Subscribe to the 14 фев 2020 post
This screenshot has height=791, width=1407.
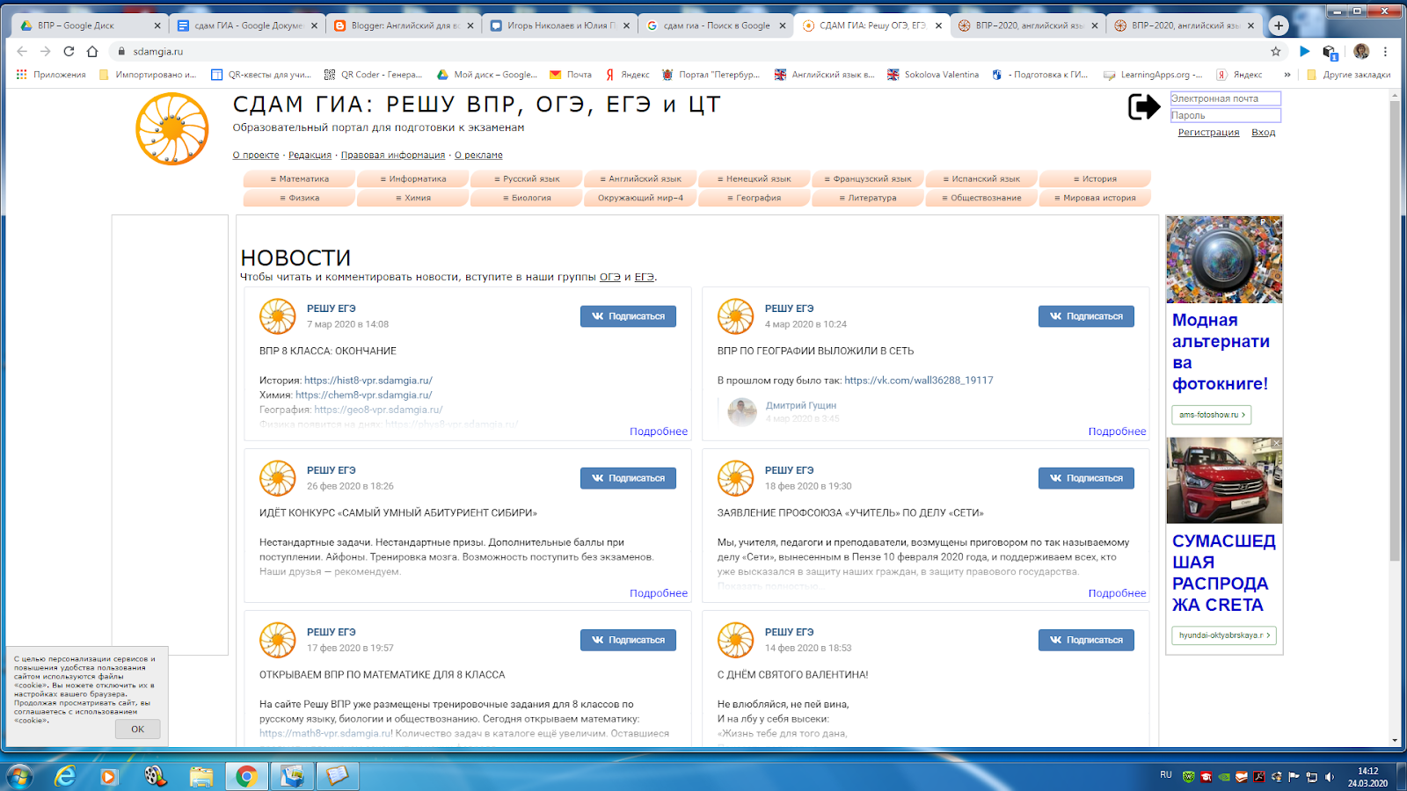1086,640
